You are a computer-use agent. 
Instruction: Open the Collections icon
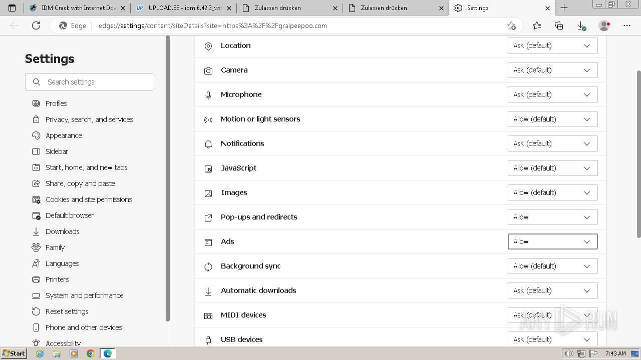[x=559, y=25]
